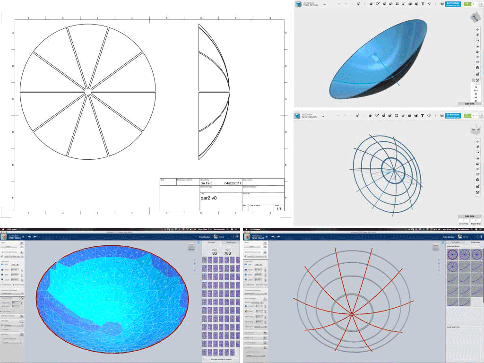The image size is (484, 363).
Task: Select Text tool in top 123D Design toolbar
Action: point(423,4)
